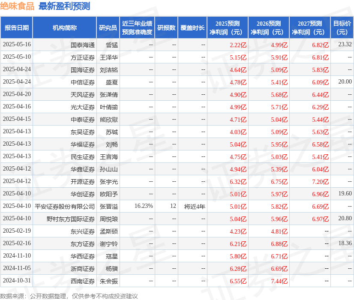Click the 目标价 column header
The width and height of the screenshot is (354, 300).
[342, 27]
